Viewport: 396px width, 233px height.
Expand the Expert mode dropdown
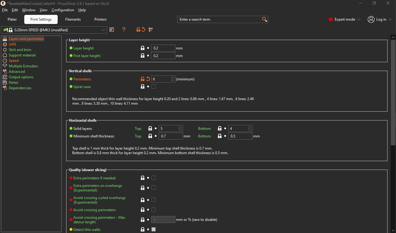359,19
